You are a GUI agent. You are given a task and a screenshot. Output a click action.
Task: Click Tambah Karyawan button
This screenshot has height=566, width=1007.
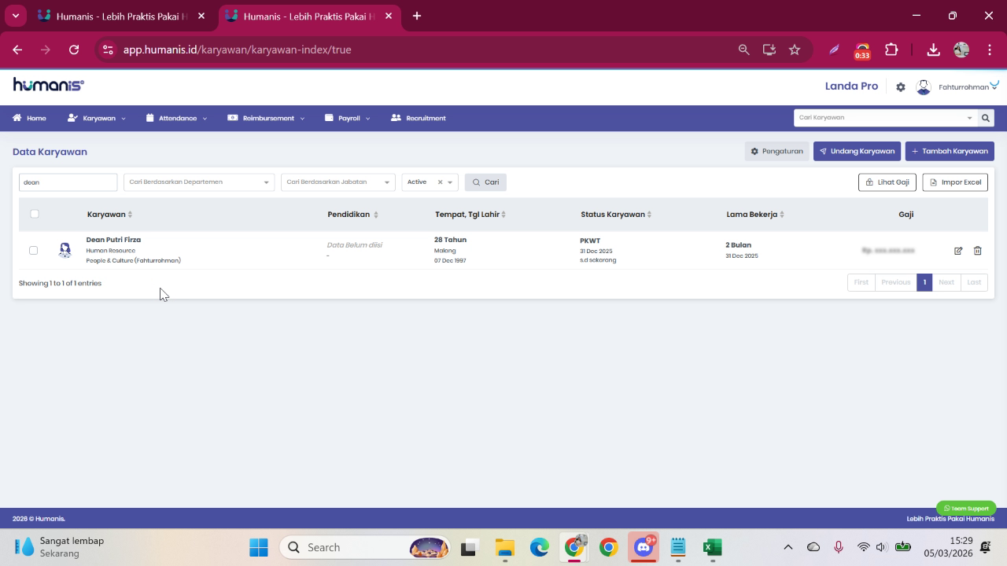pyautogui.click(x=950, y=151)
